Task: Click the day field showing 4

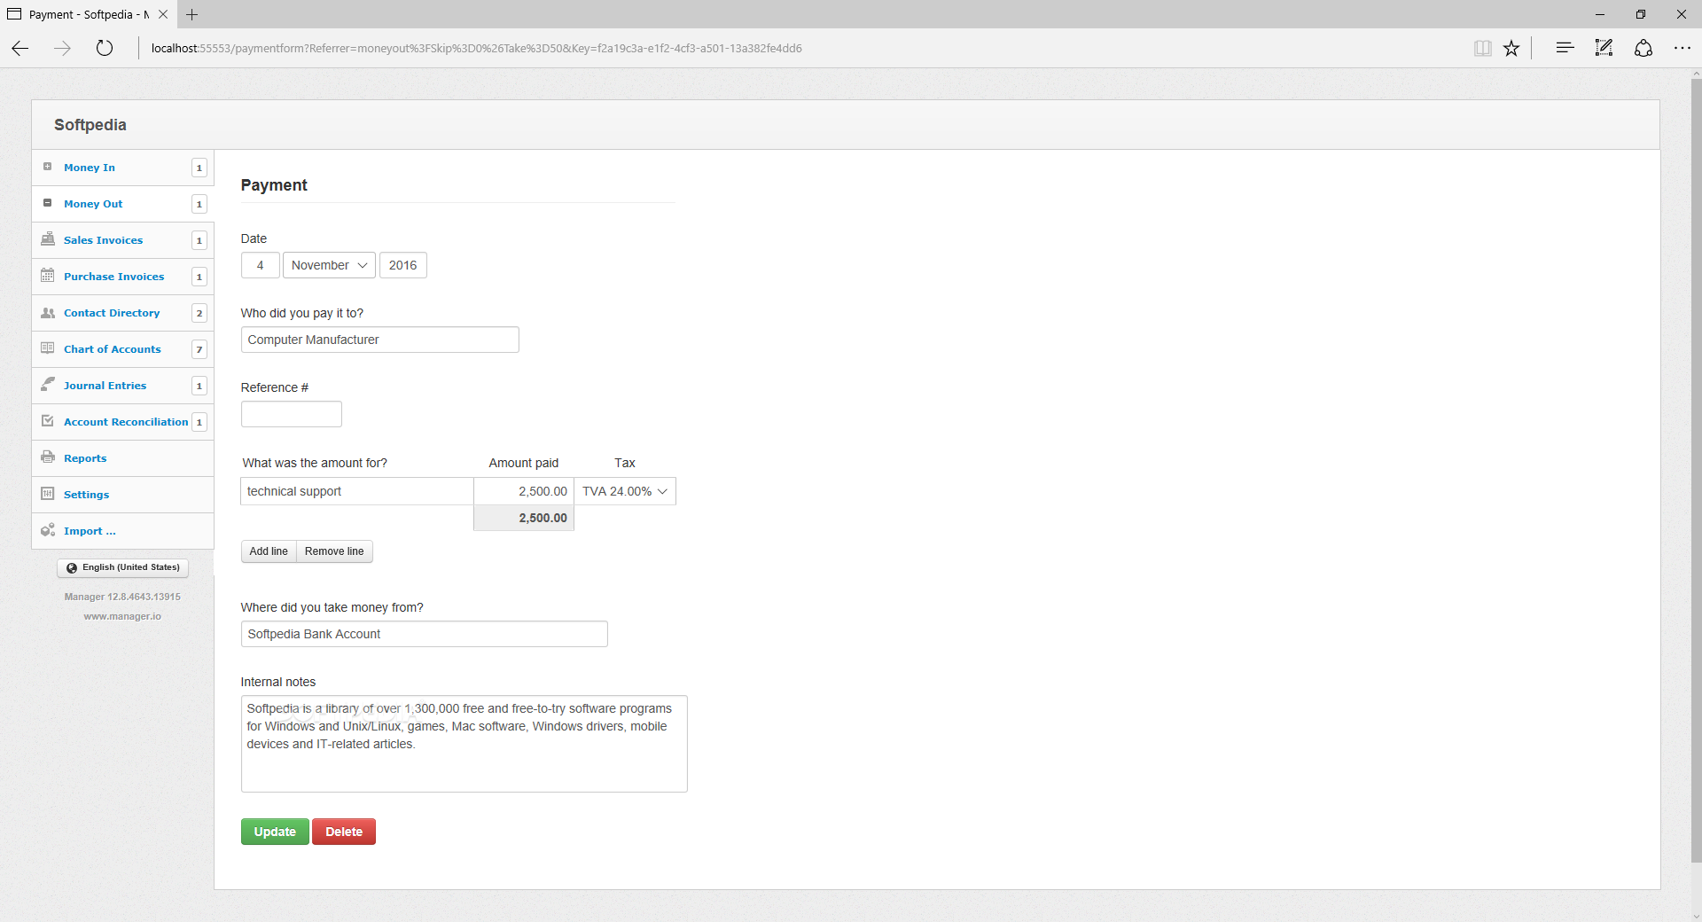Action: [x=260, y=265]
